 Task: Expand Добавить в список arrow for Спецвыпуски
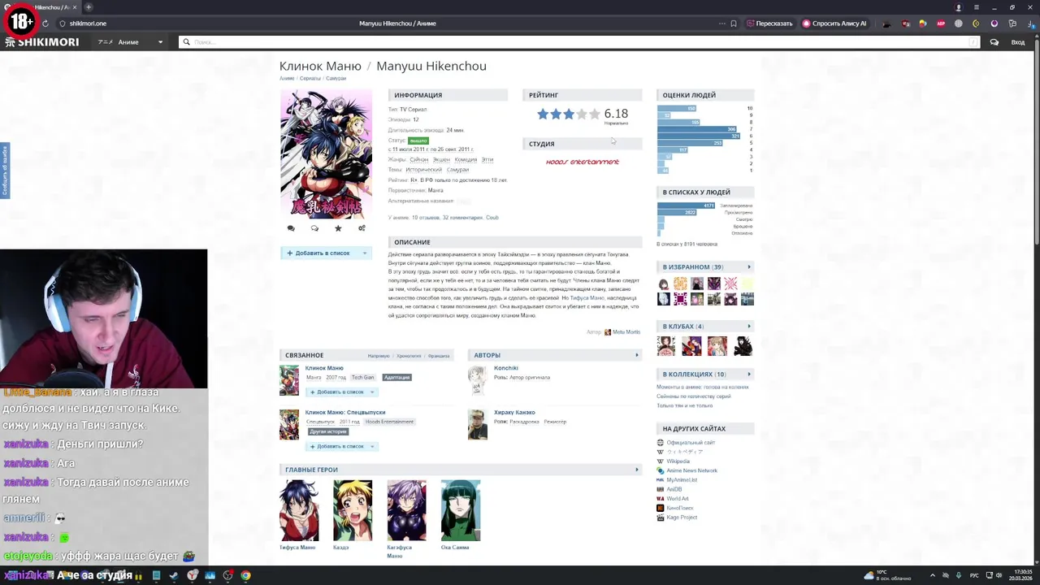pyautogui.click(x=372, y=447)
